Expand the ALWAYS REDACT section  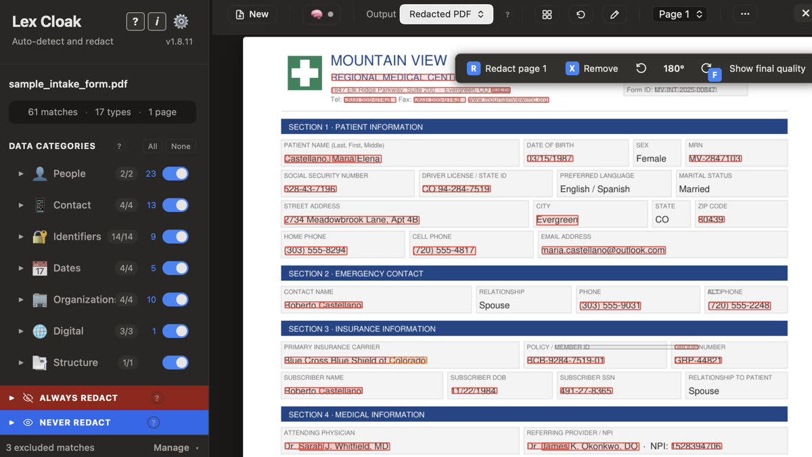[12, 398]
